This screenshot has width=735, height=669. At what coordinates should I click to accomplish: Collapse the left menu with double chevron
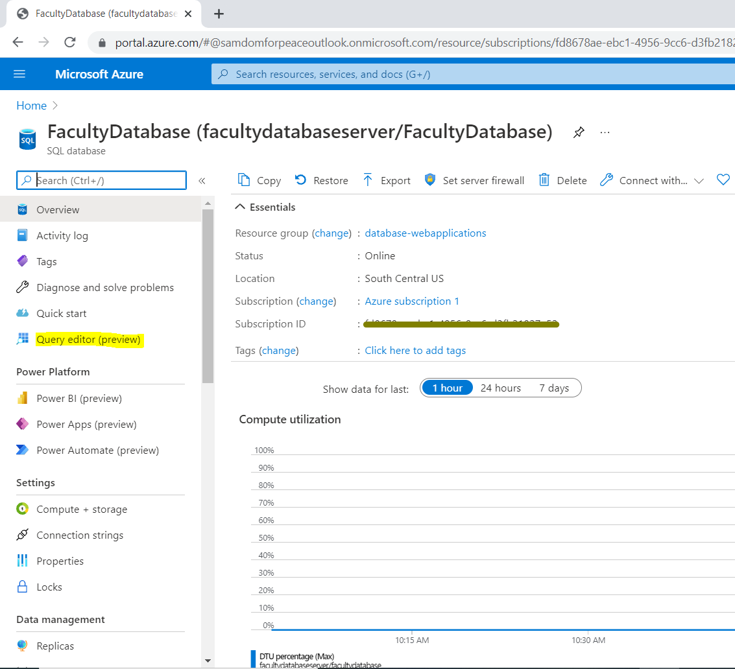click(202, 181)
